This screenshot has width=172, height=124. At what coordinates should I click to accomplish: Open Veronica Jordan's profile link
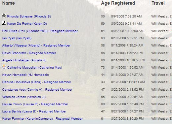[24, 97]
